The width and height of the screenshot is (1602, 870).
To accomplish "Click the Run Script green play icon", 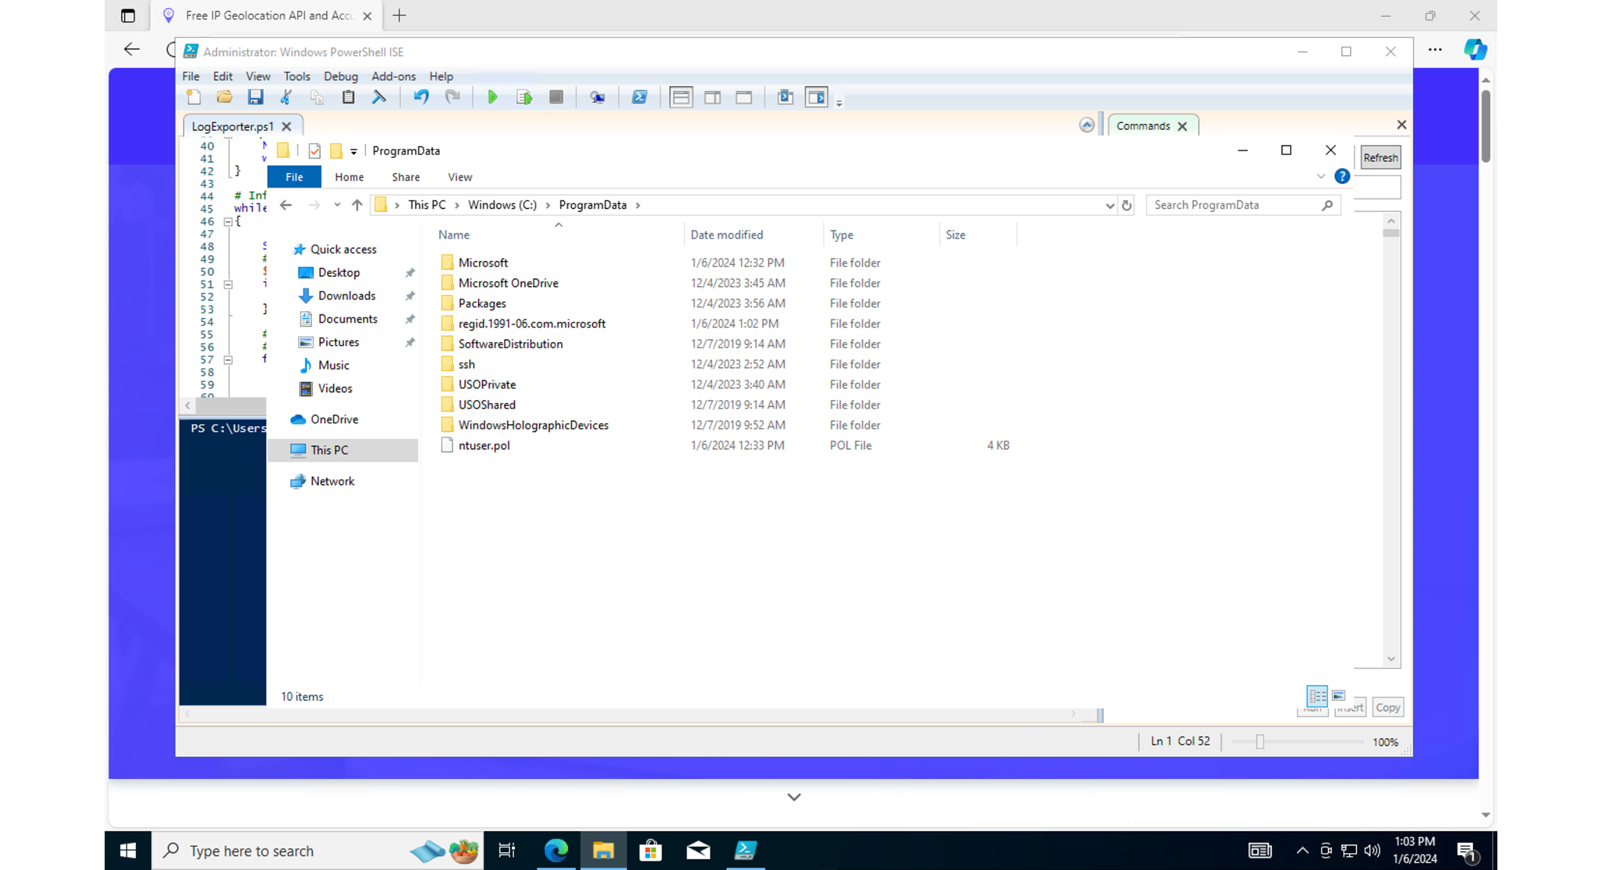I will (x=492, y=97).
